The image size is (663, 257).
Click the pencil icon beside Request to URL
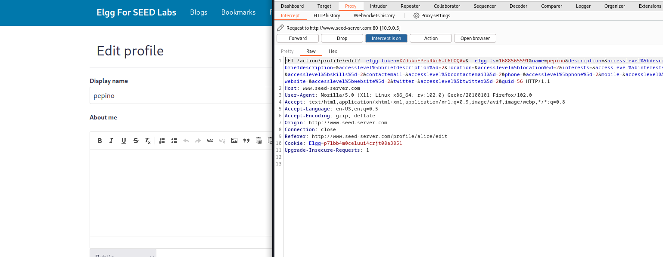[x=280, y=28]
